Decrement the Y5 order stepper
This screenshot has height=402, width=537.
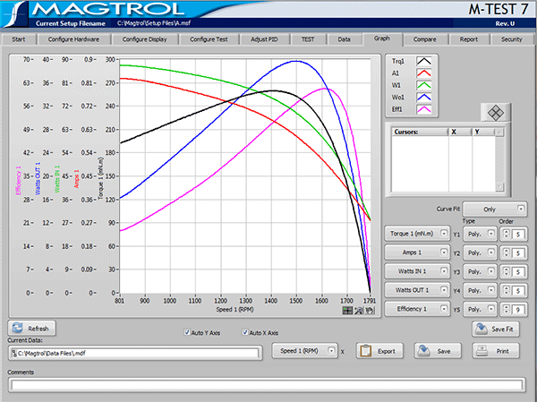click(x=507, y=312)
